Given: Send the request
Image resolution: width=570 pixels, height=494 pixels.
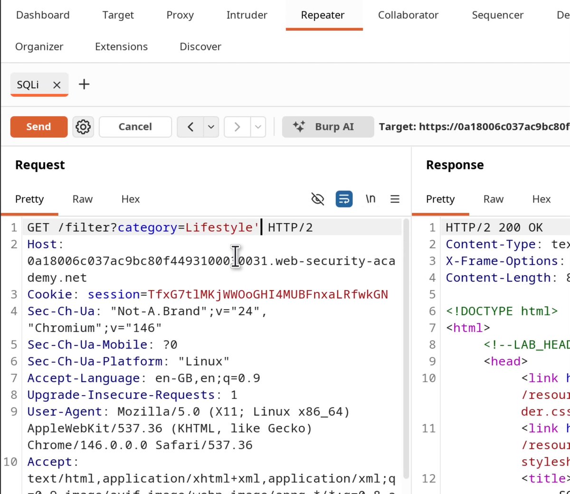Looking at the screenshot, I should [39, 127].
